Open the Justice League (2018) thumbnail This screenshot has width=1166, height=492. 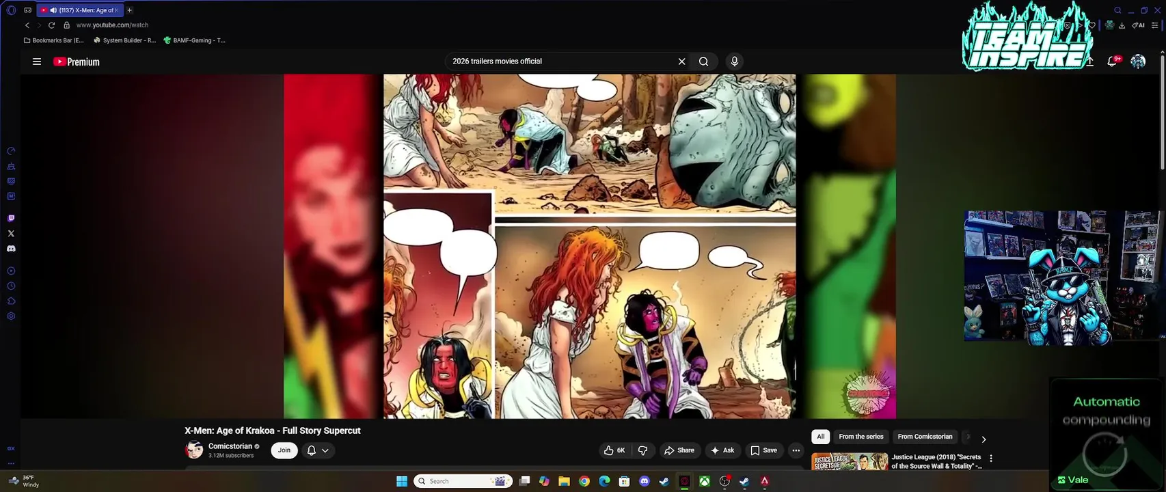850,461
